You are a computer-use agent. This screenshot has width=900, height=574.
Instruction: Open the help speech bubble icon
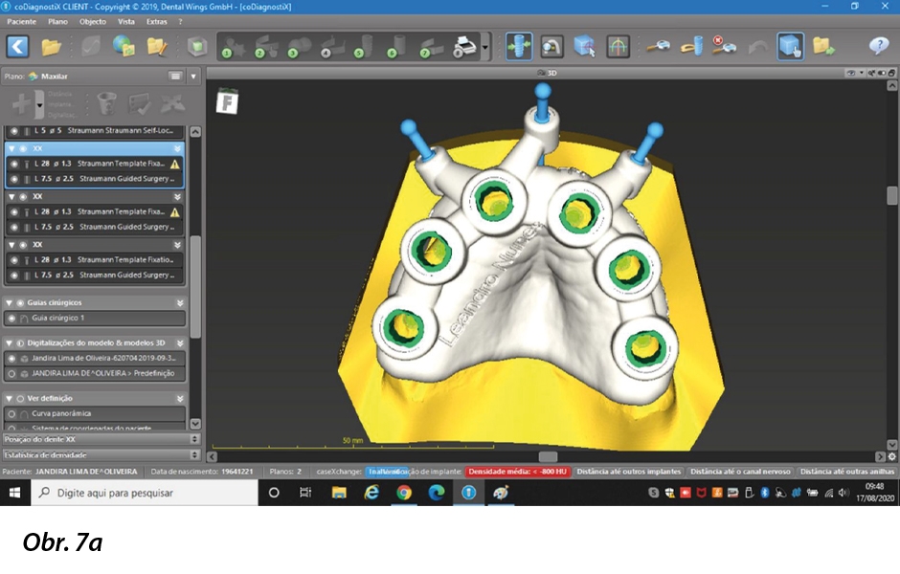tap(879, 45)
